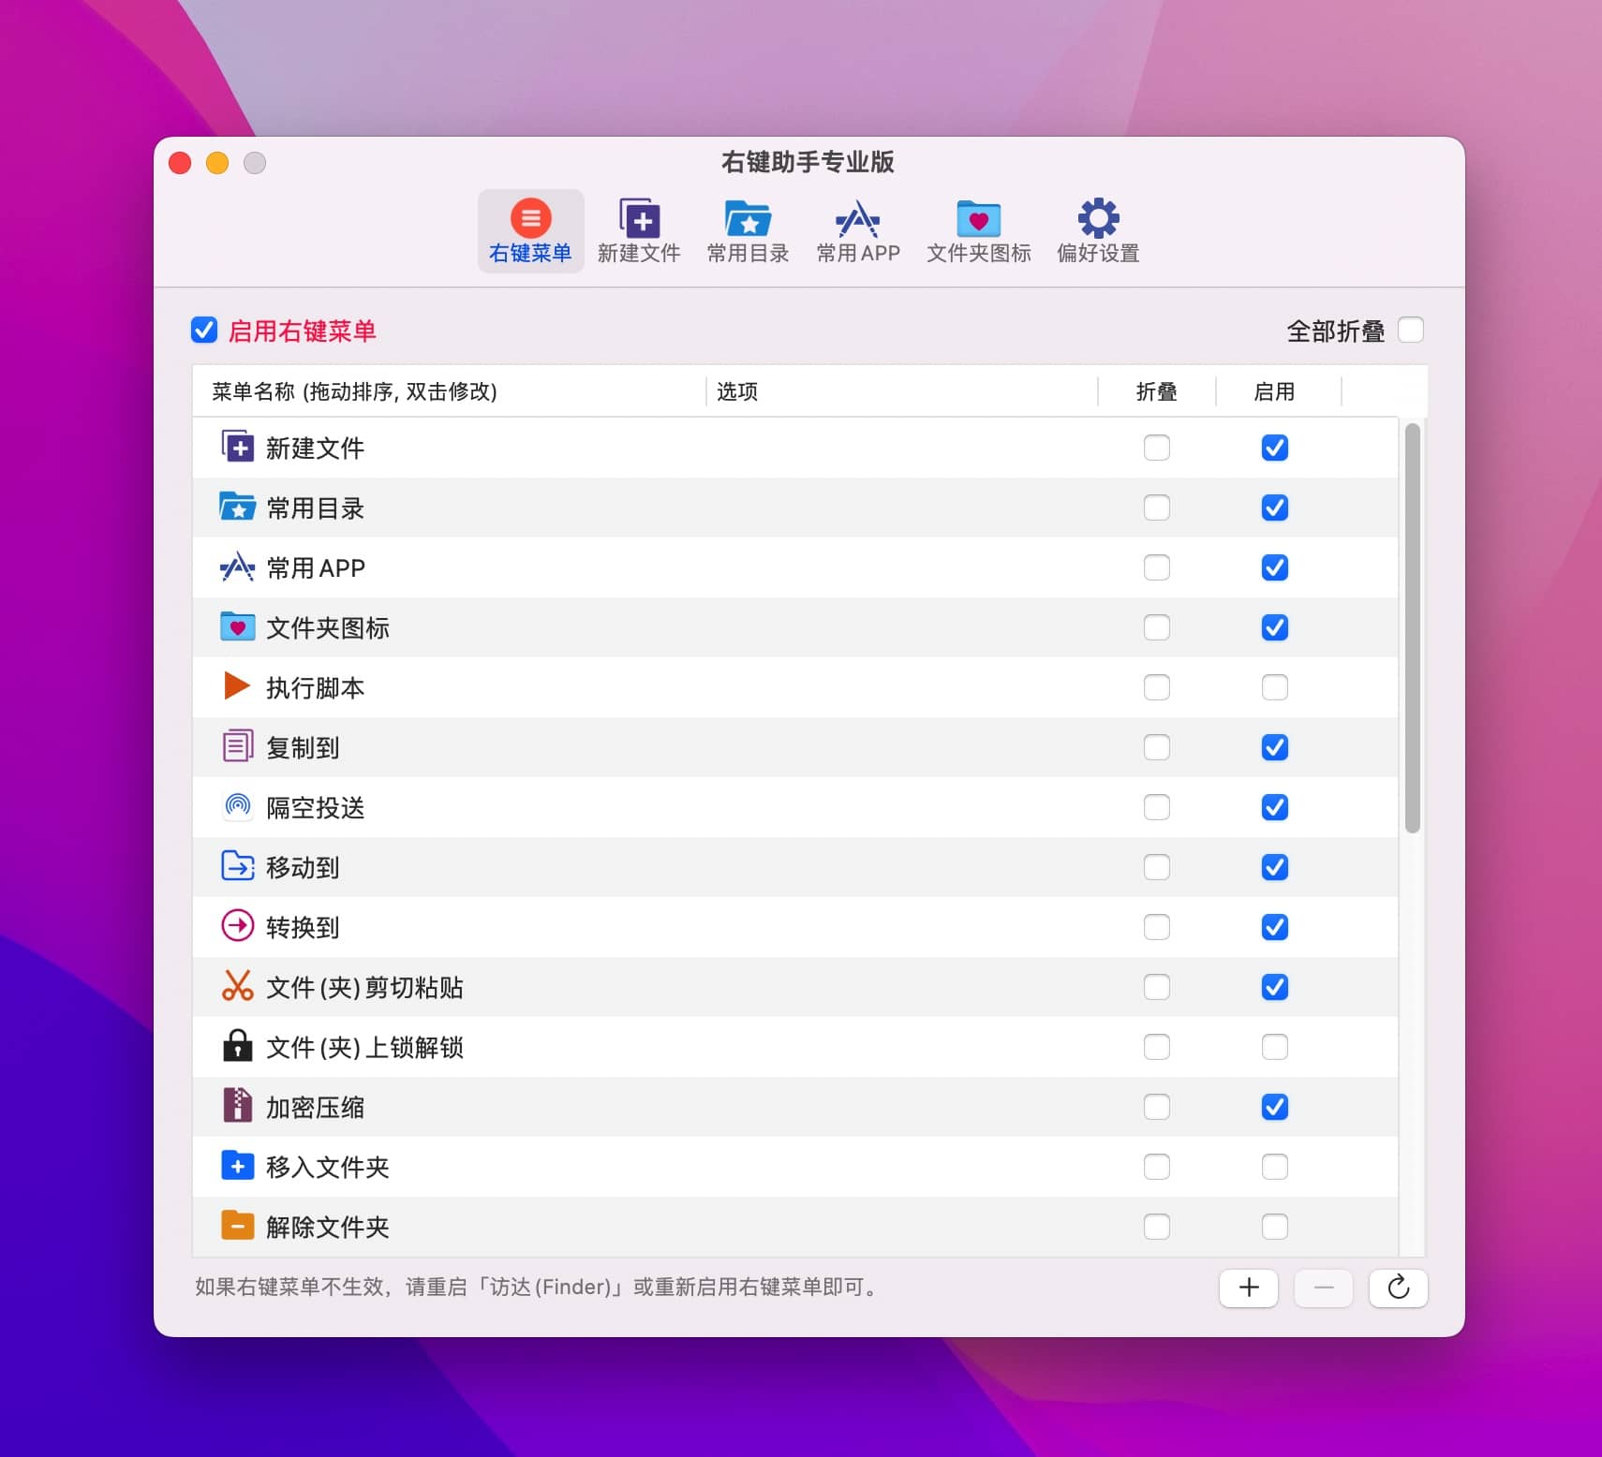The height and width of the screenshot is (1457, 1602).
Task: Click the 全部折叠 label
Action: [1336, 331]
